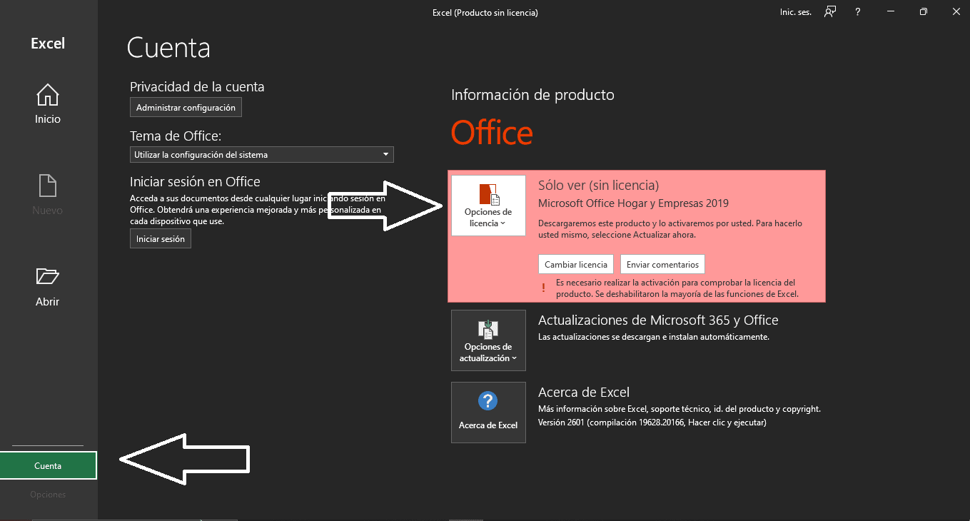
Task: Open Opciones in the sidebar
Action: 49,495
